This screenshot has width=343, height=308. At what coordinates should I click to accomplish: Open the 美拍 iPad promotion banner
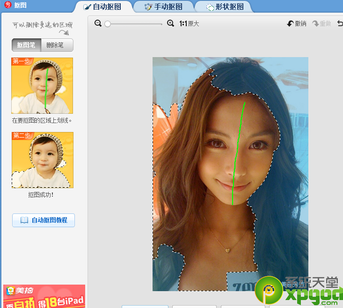point(44,296)
